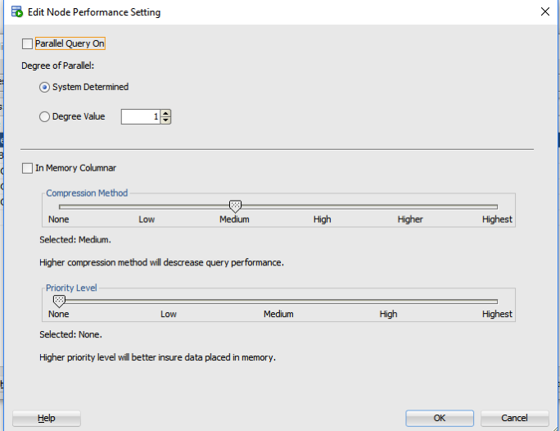Click the Priority Level slider thumb
560x431 pixels.
(59, 301)
